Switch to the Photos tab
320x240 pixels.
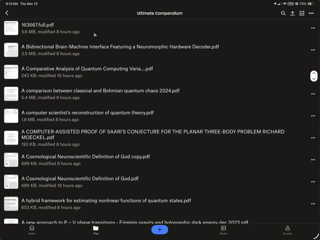223,230
